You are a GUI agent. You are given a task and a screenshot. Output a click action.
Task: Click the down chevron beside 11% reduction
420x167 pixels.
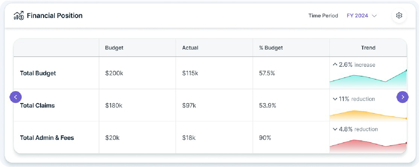[x=335, y=99]
